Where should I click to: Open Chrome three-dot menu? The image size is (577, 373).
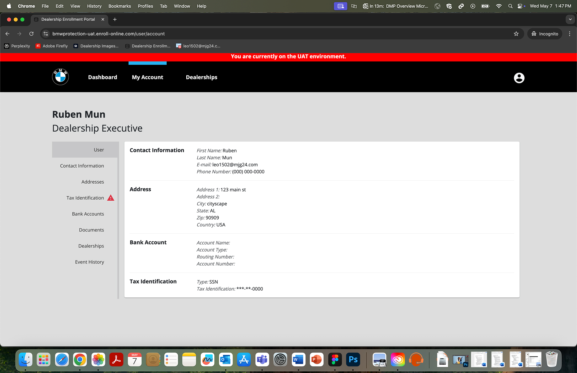click(x=570, y=34)
